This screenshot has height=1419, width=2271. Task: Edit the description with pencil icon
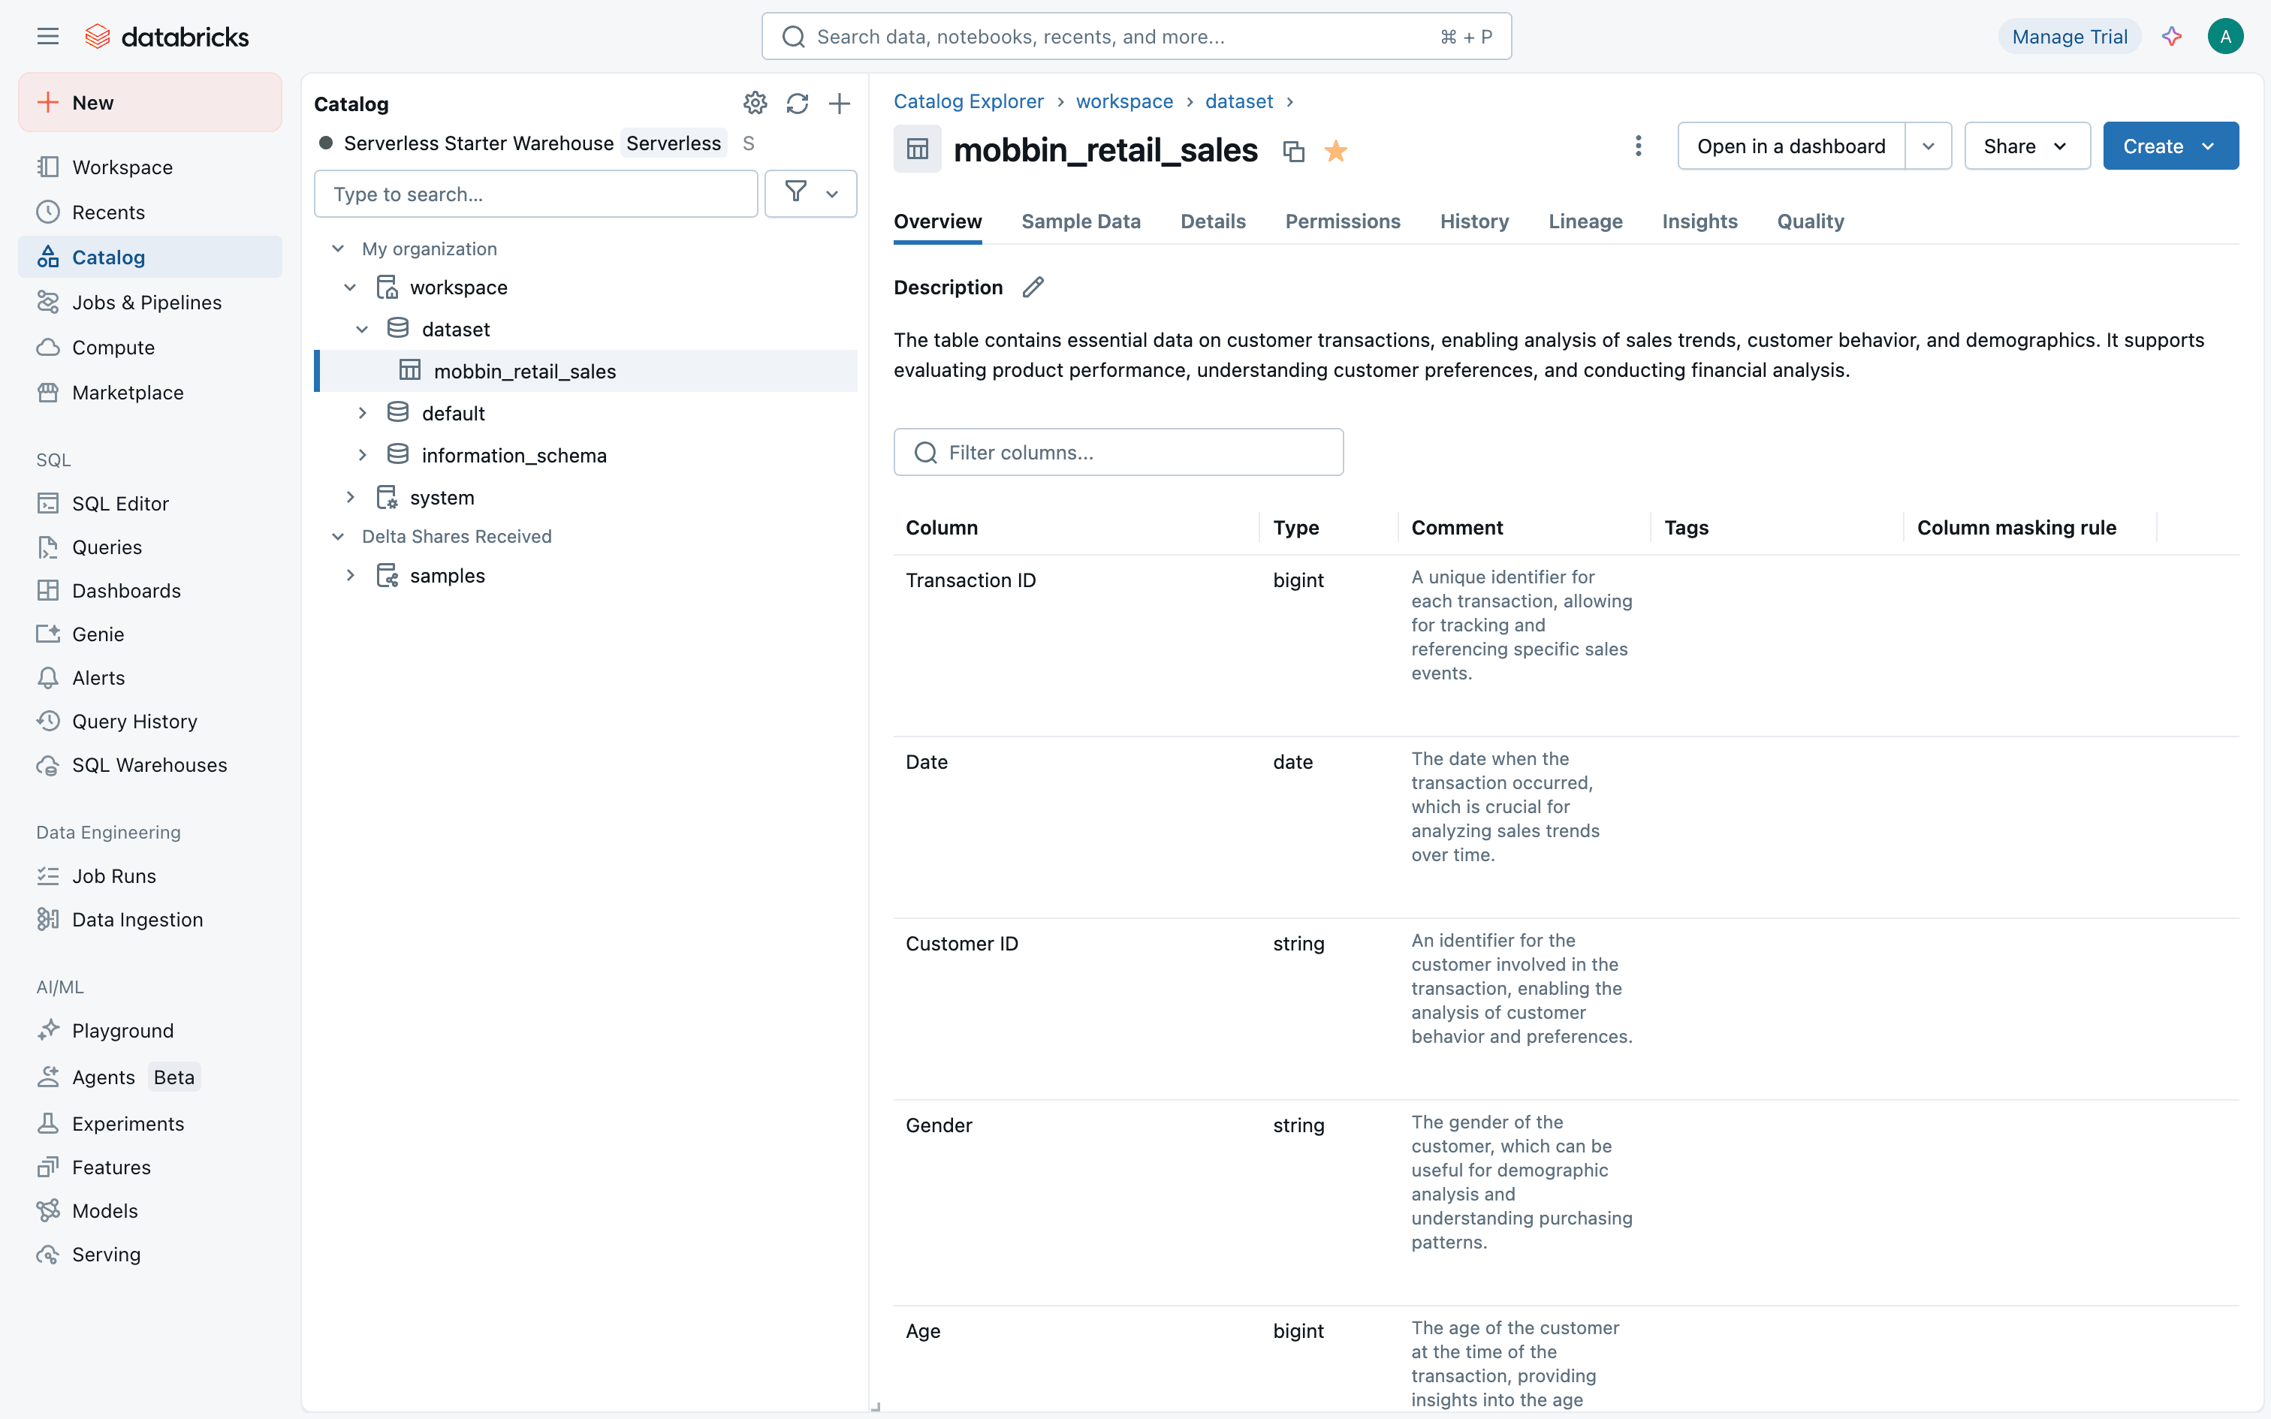coord(1033,287)
